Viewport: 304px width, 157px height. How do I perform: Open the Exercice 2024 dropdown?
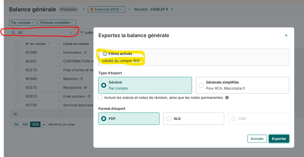click(106, 9)
